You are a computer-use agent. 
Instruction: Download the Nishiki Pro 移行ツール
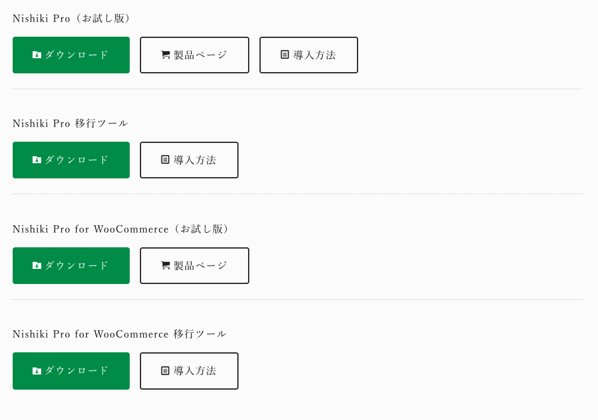click(x=71, y=159)
